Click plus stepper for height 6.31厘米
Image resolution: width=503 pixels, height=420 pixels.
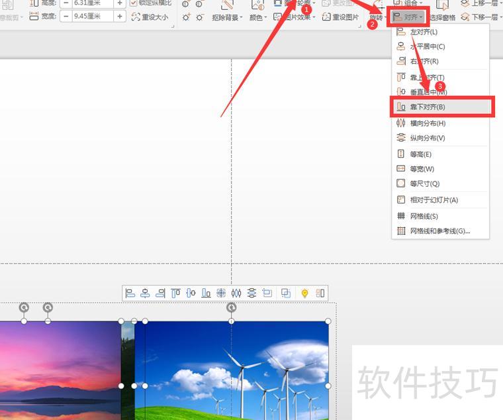tap(119, 3)
